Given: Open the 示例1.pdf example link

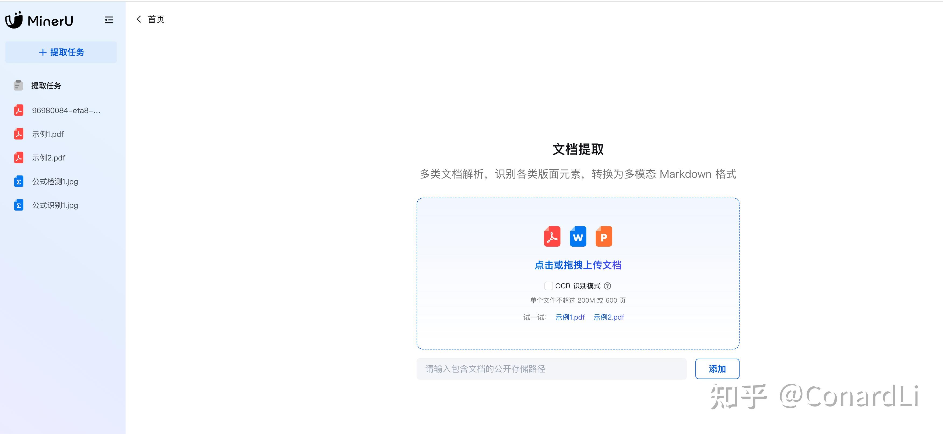Looking at the screenshot, I should [570, 317].
